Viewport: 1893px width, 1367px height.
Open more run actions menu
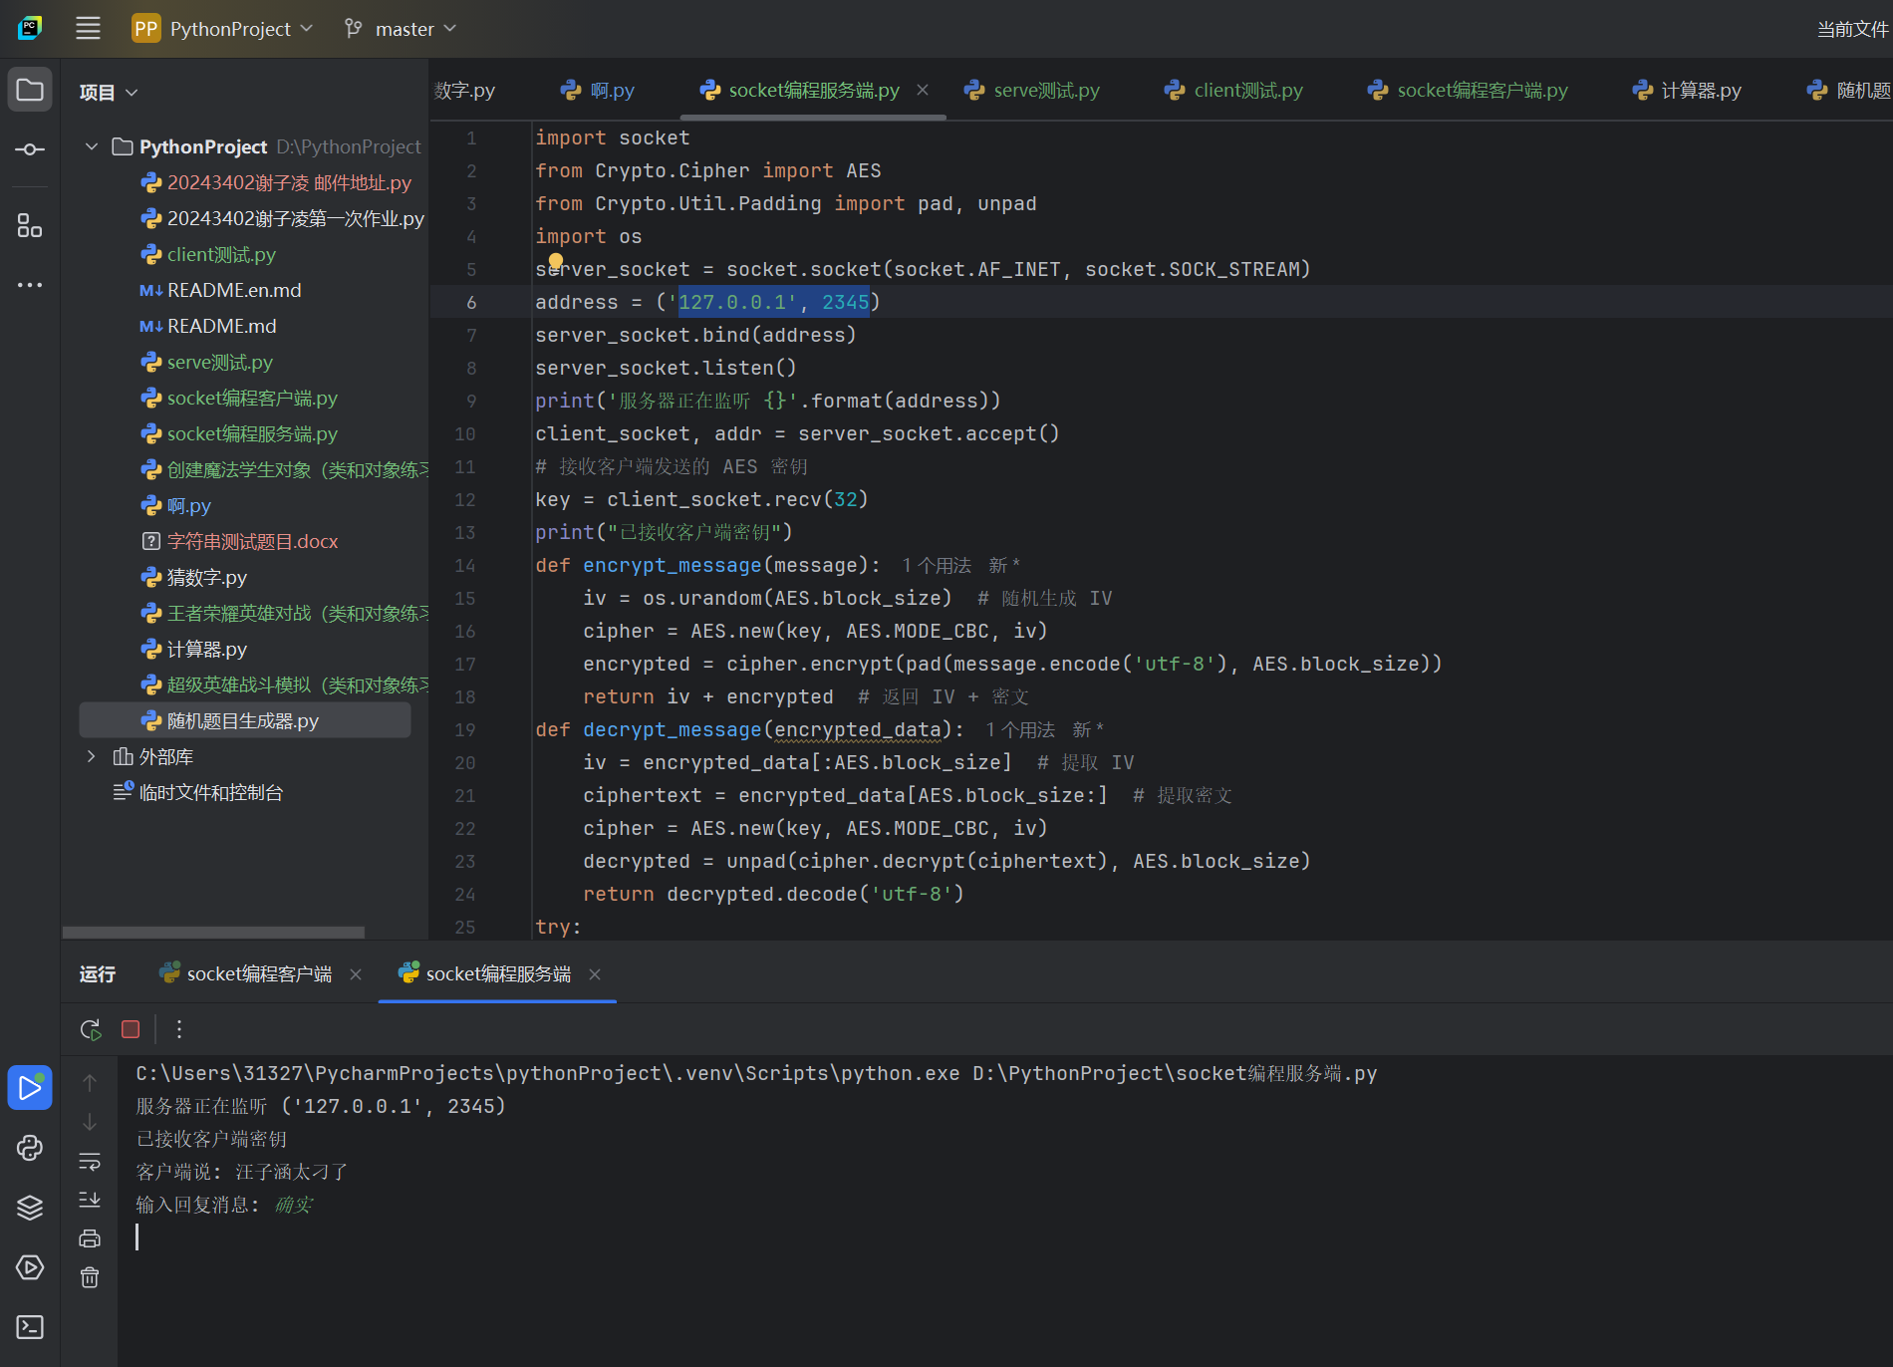click(179, 1029)
